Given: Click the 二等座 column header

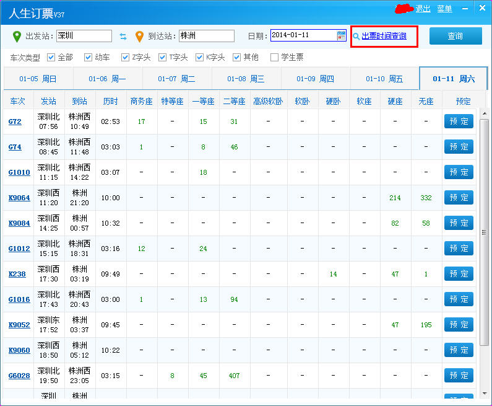Looking at the screenshot, I should point(234,101).
